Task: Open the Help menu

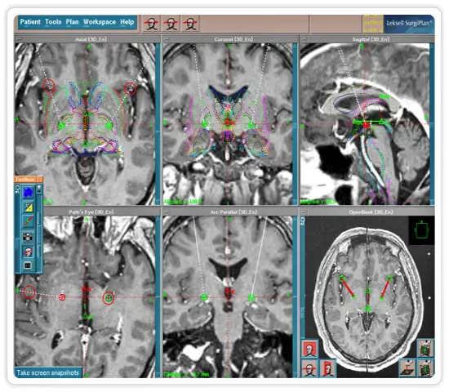Action: tap(127, 22)
